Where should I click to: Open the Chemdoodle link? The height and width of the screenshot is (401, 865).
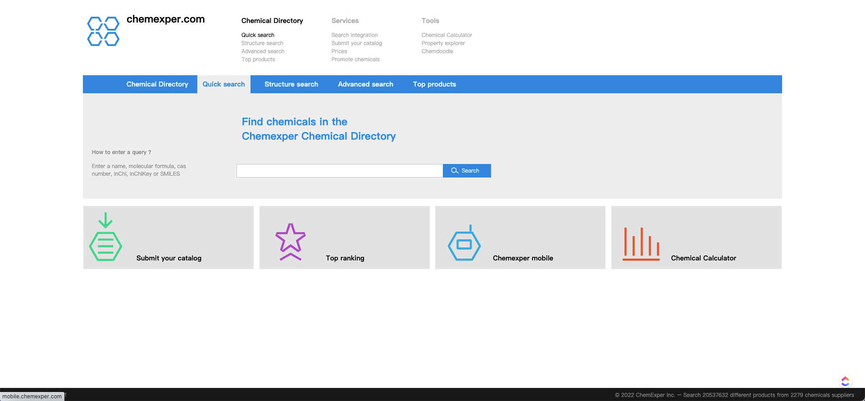pos(437,51)
